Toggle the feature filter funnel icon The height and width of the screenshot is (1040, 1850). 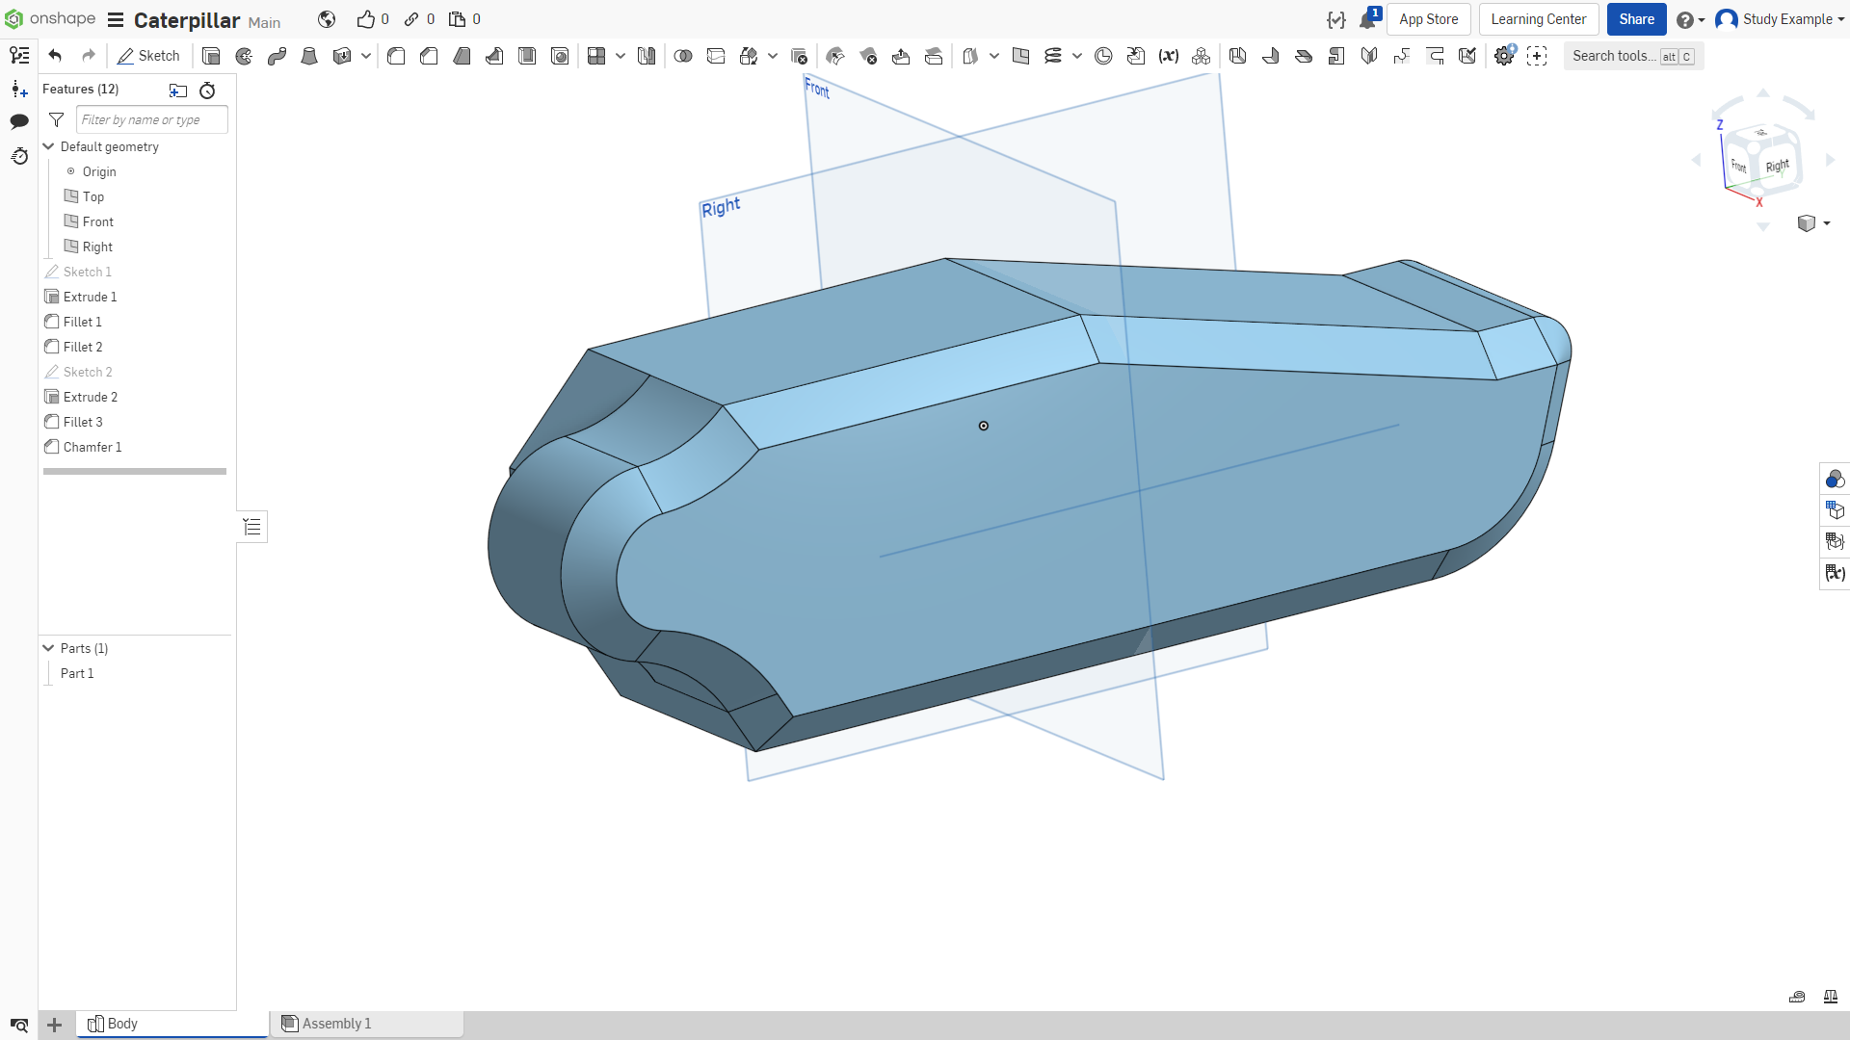(57, 120)
